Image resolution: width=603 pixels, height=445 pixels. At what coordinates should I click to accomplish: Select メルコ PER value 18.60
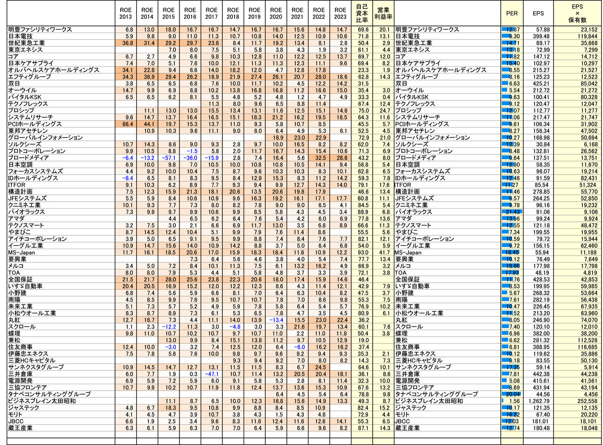click(512, 265)
